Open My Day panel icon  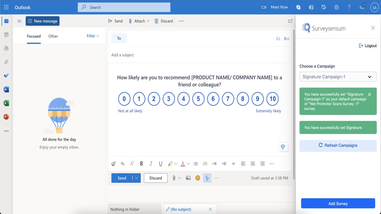coord(324,7)
